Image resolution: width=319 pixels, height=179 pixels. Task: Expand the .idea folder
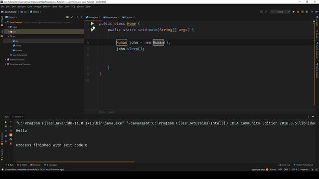8,27
